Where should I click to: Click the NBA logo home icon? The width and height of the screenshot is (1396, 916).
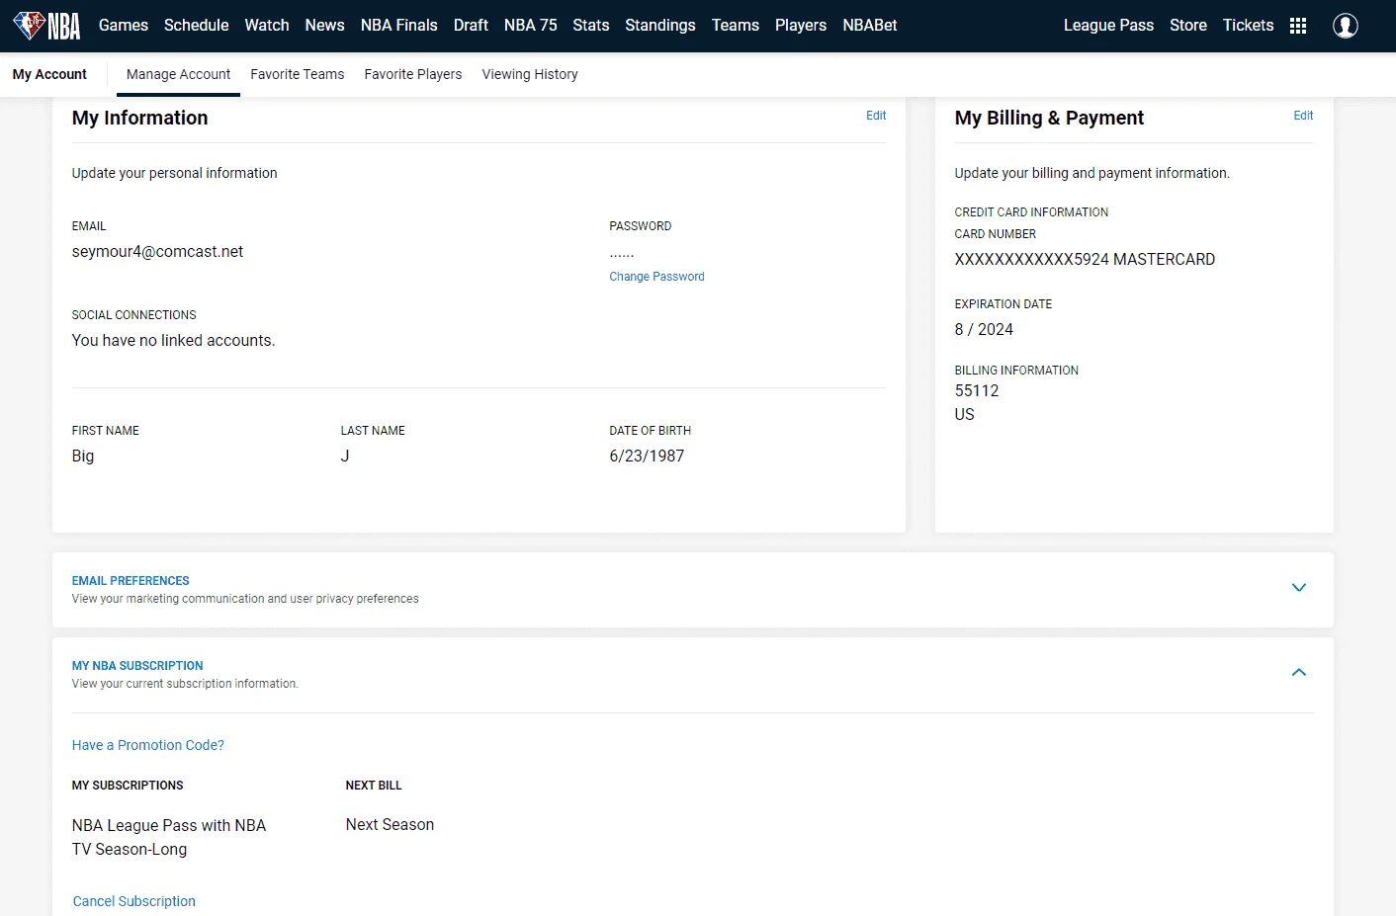[46, 26]
